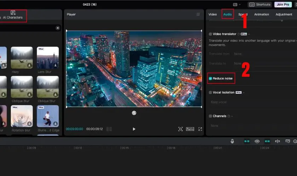Toggle the auto snapping icon with radiating dots
This screenshot has height=176, width=297.
(x=257, y=141)
